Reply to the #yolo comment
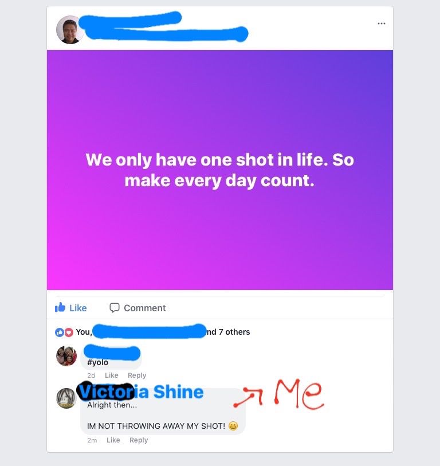 [137, 375]
